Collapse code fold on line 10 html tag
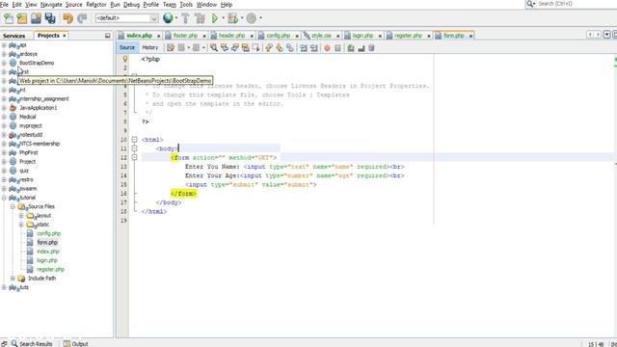The height and width of the screenshot is (347, 617). pyautogui.click(x=134, y=140)
